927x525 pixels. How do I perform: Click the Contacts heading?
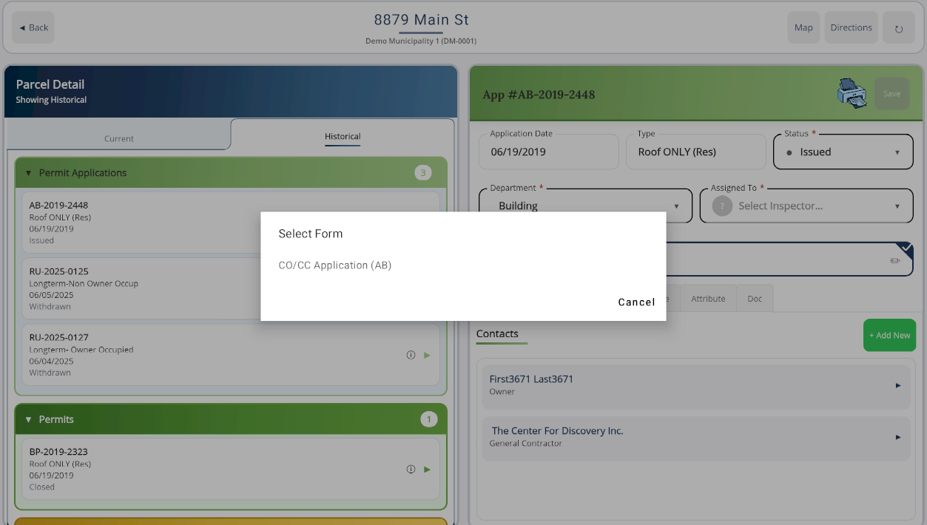click(x=497, y=334)
